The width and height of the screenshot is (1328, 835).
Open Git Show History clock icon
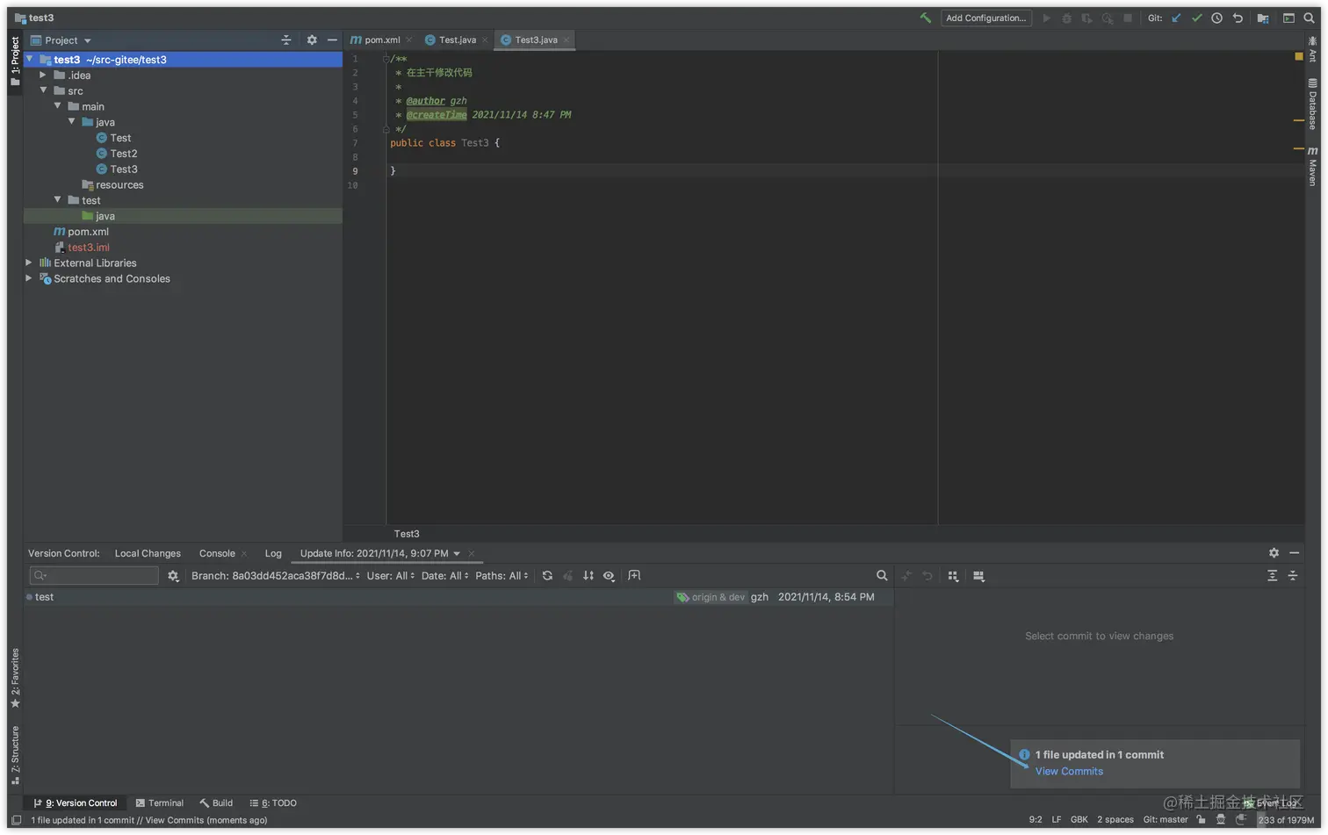(x=1217, y=18)
